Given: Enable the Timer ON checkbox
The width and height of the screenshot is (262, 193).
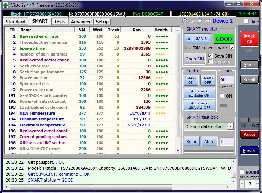Looking at the screenshot, I should pyautogui.click(x=222, y=96).
